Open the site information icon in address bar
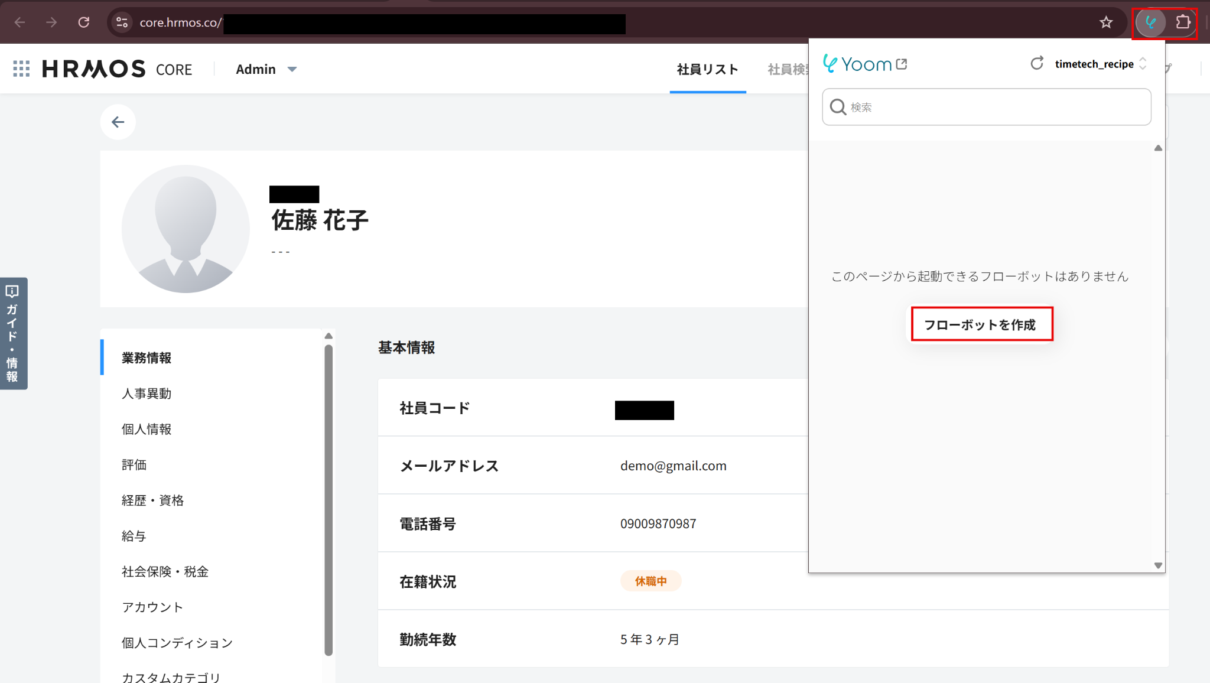The height and width of the screenshot is (683, 1210). (122, 22)
